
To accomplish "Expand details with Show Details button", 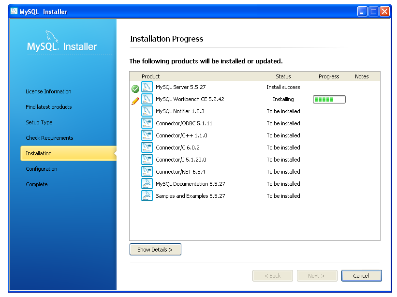I will click(155, 250).
